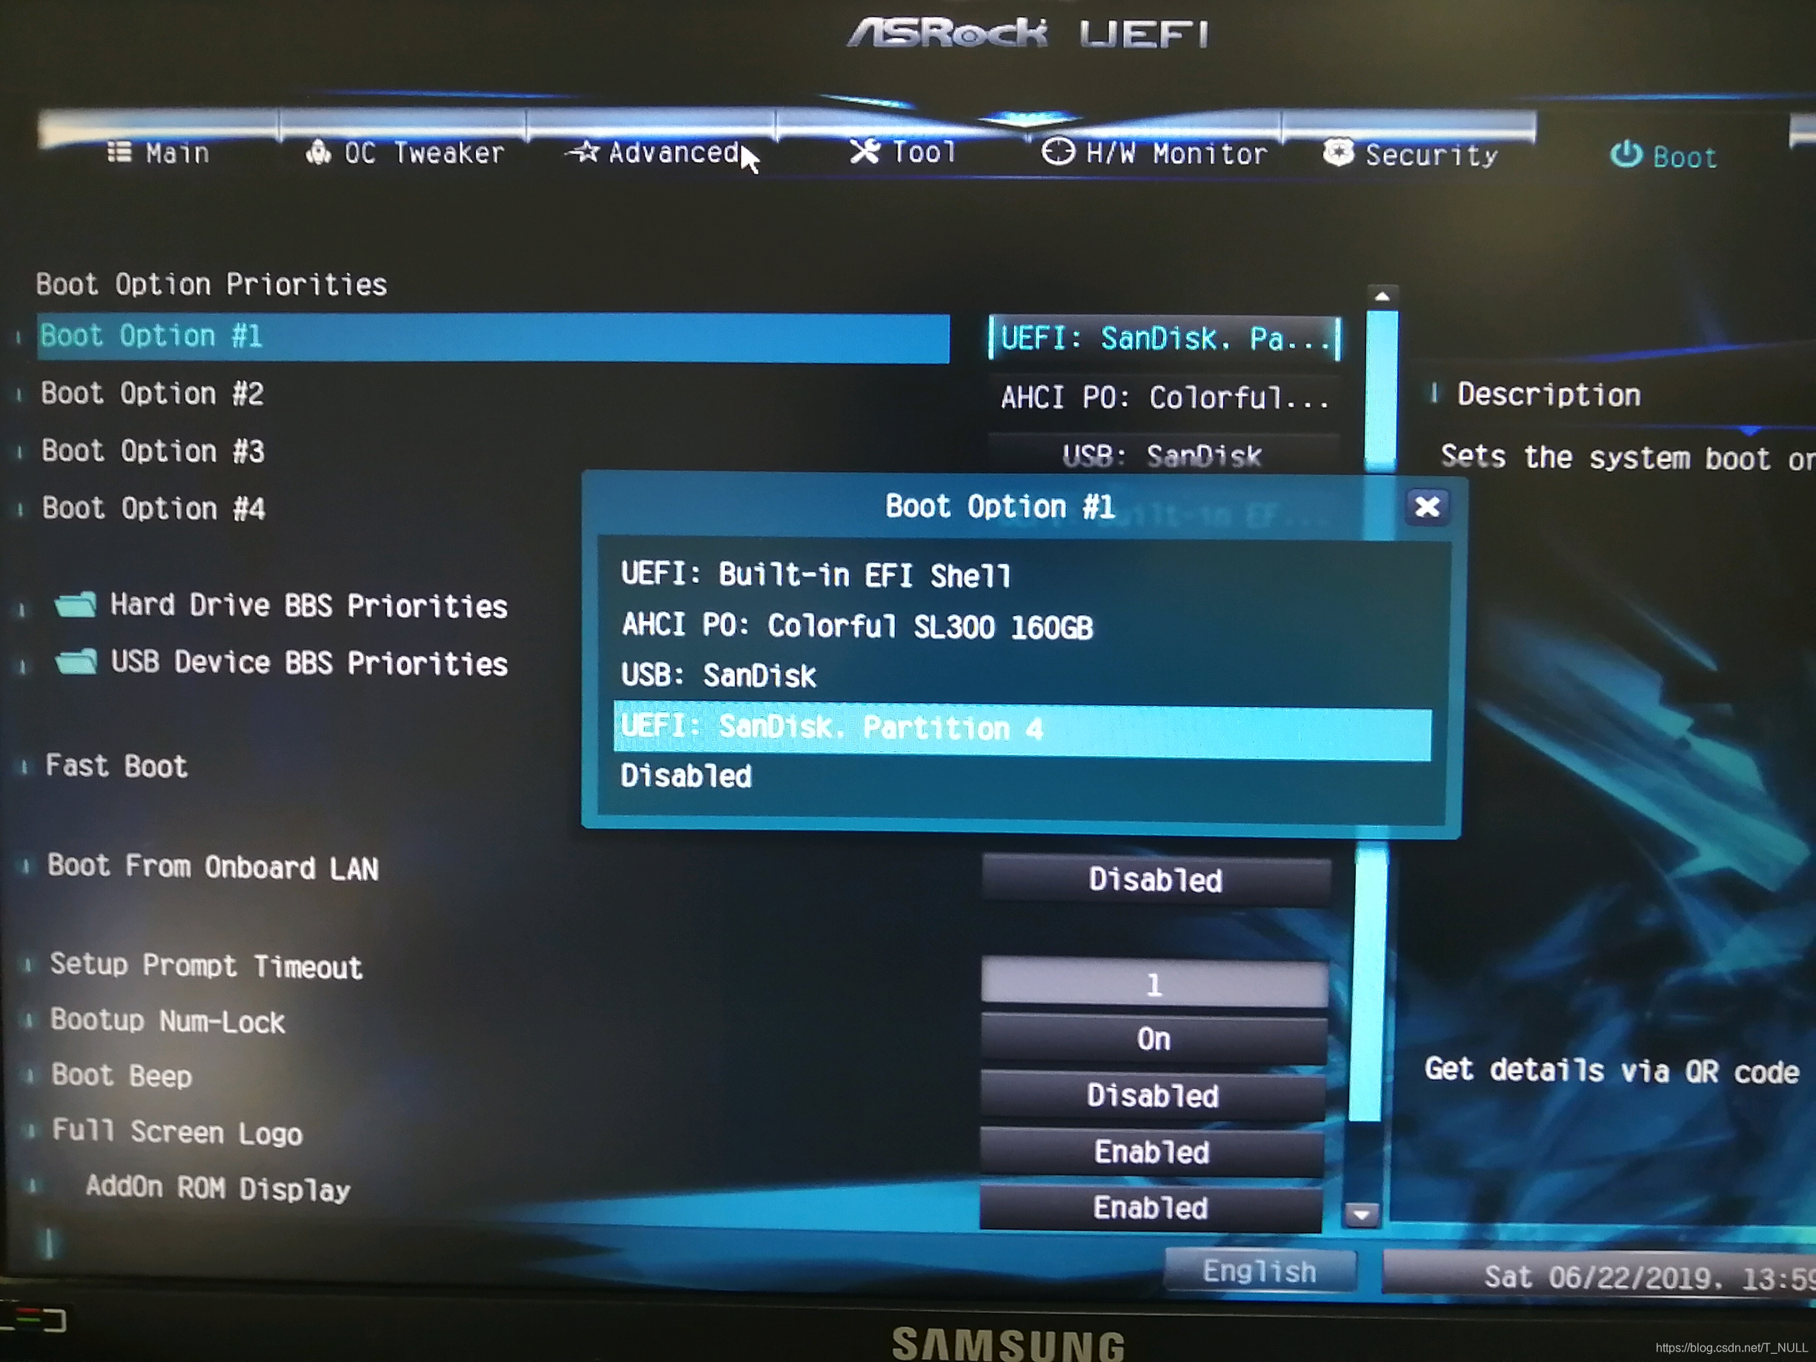This screenshot has height=1362, width=1816.
Task: Click Get details via QR code
Action: pyautogui.click(x=1611, y=1072)
